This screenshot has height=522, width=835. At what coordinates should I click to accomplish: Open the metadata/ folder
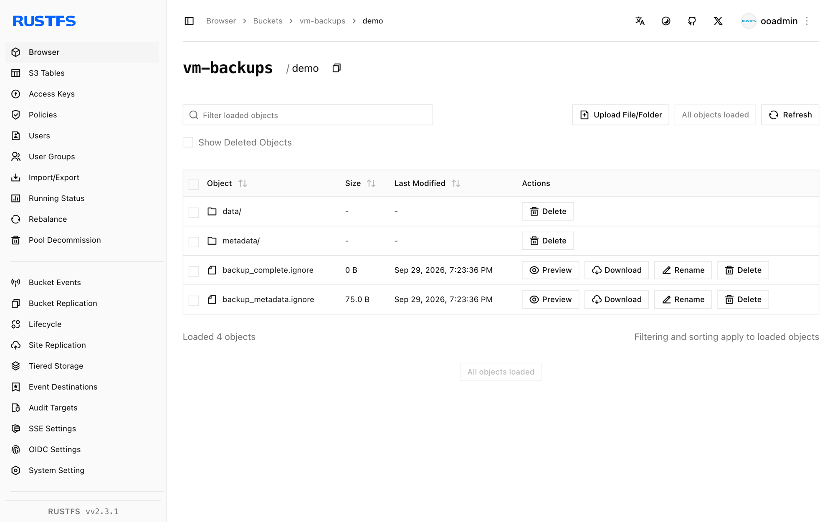[x=241, y=241]
